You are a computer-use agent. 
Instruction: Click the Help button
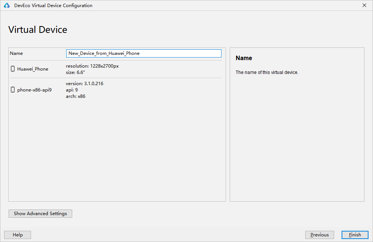pyautogui.click(x=18, y=235)
